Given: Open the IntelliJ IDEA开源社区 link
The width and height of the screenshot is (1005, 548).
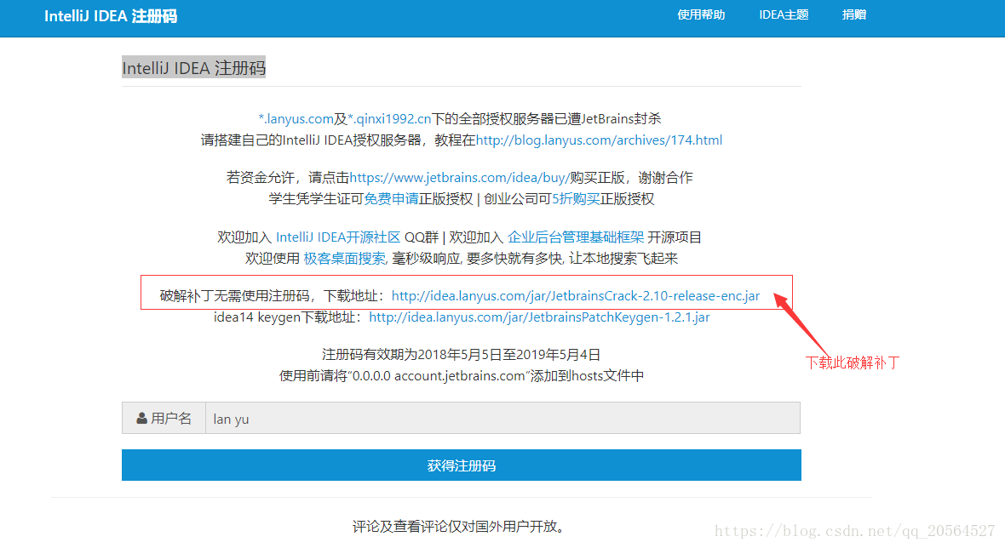Looking at the screenshot, I should pyautogui.click(x=338, y=237).
